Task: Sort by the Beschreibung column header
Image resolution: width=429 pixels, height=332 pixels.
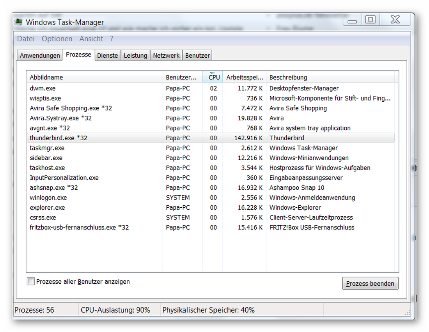Action: [330, 77]
